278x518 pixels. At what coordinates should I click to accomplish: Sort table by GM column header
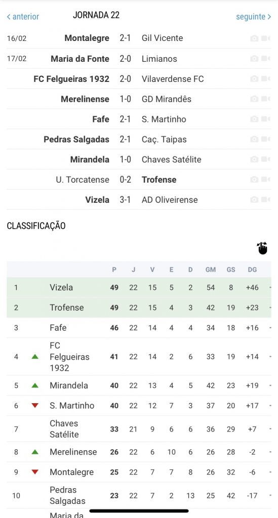(211, 270)
